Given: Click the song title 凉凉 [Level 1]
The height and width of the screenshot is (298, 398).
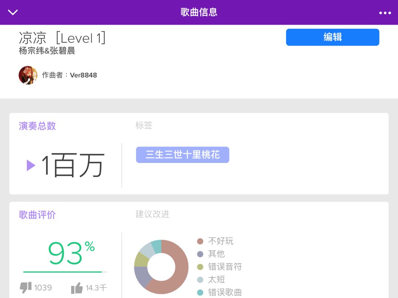Looking at the screenshot, I should point(62,38).
